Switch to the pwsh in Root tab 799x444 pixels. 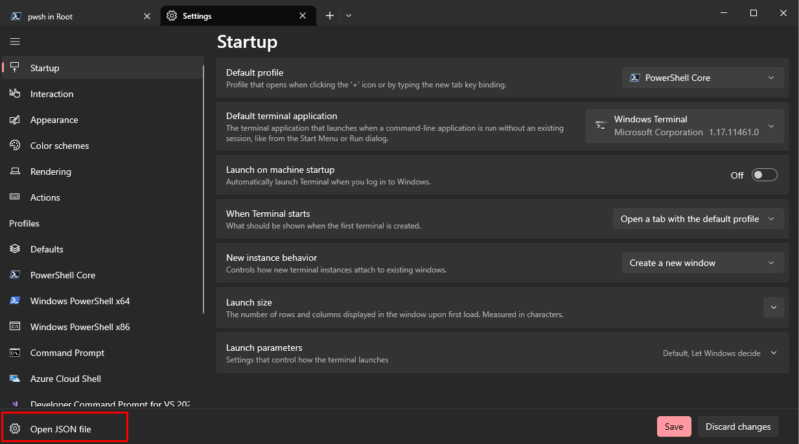pos(80,16)
